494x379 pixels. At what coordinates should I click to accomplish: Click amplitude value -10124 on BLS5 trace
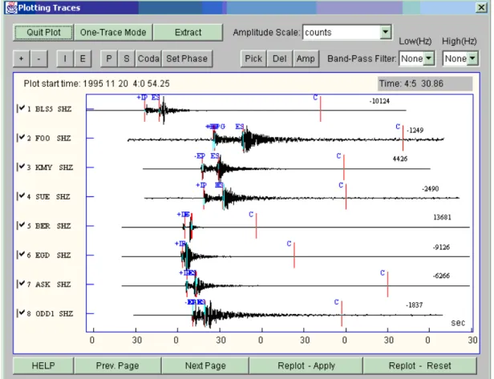[379, 101]
